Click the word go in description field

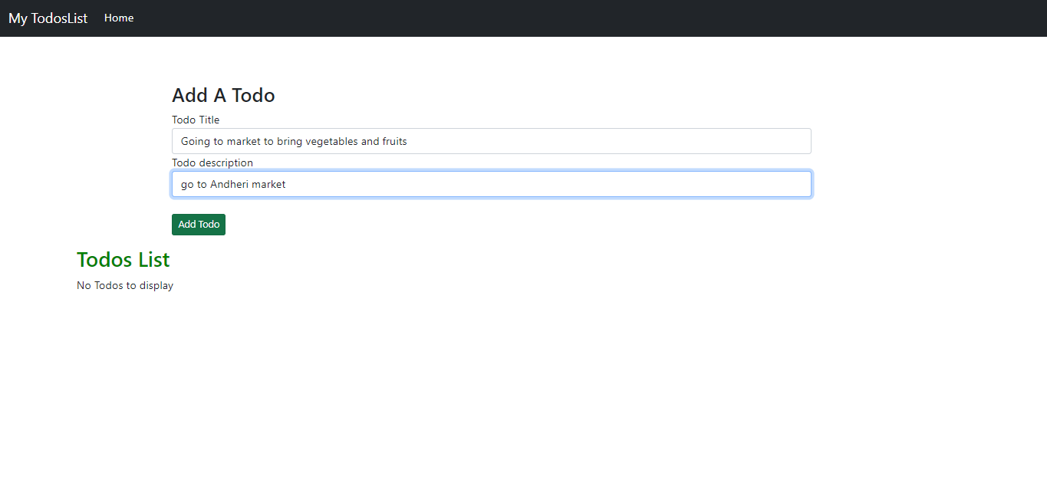click(x=187, y=185)
